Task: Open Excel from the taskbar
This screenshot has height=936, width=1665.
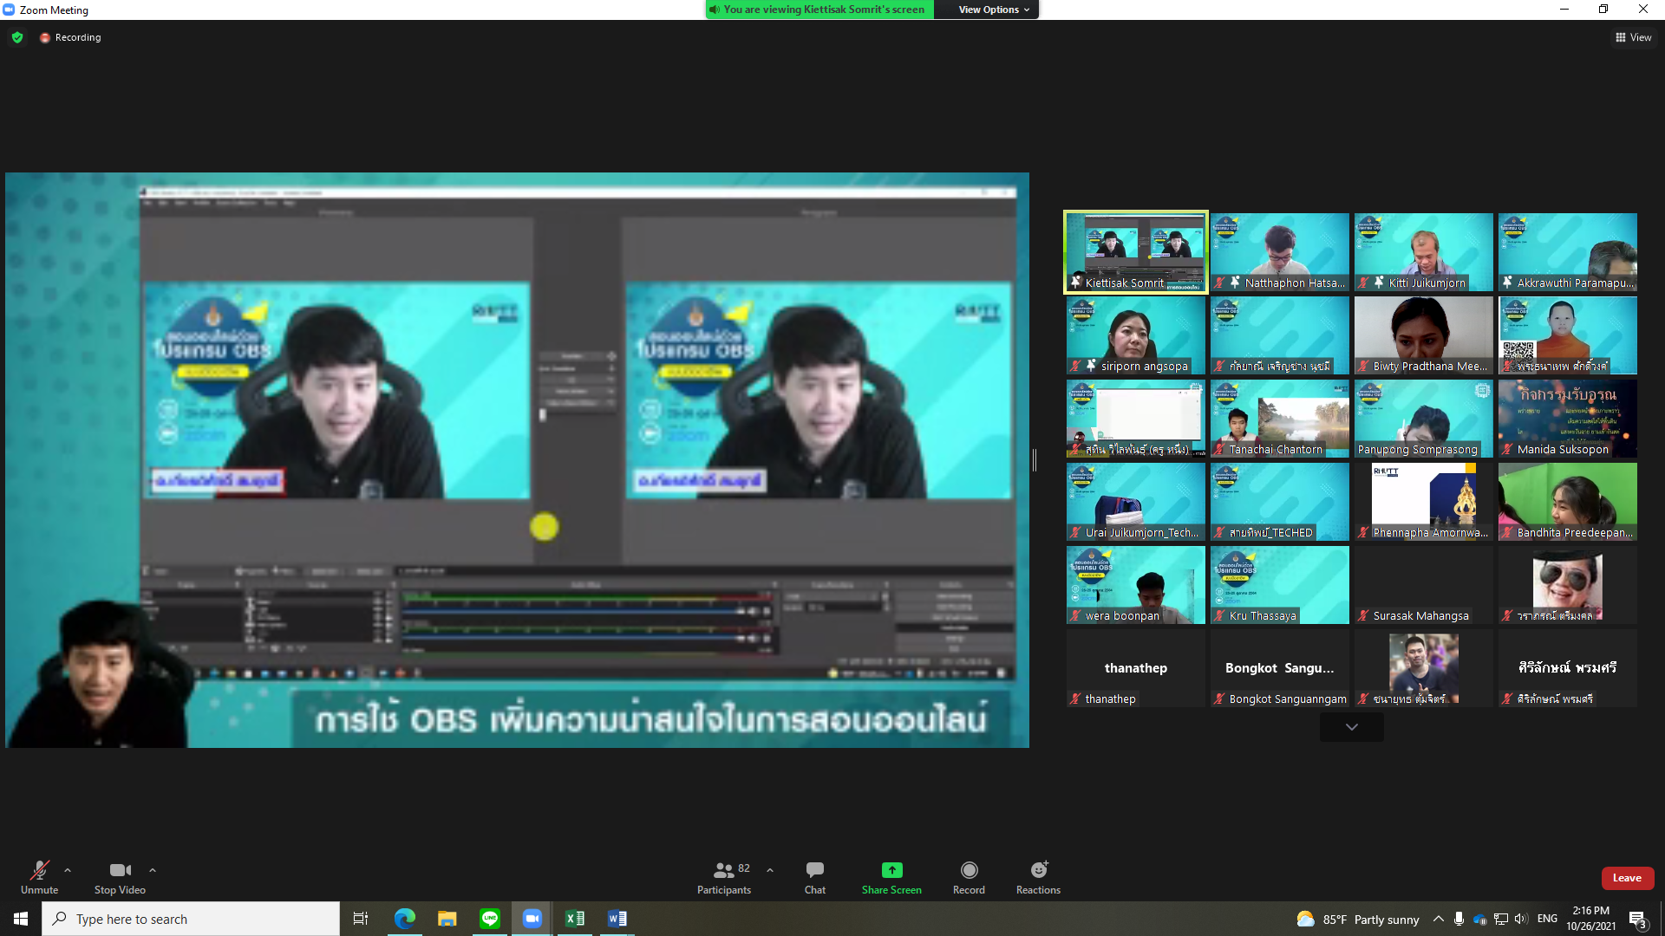Action: coord(574,919)
